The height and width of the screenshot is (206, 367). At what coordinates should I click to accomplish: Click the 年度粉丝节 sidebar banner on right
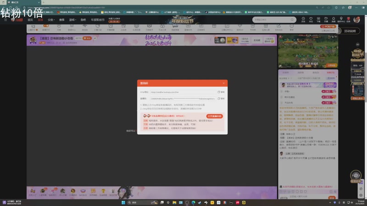pyautogui.click(x=357, y=54)
